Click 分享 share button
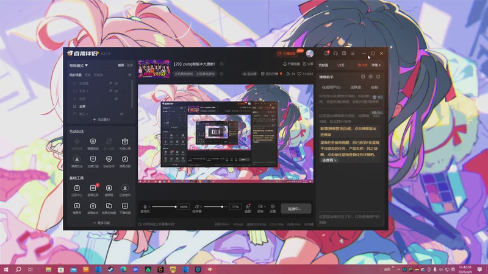The height and width of the screenshot is (274, 488). pos(308,64)
